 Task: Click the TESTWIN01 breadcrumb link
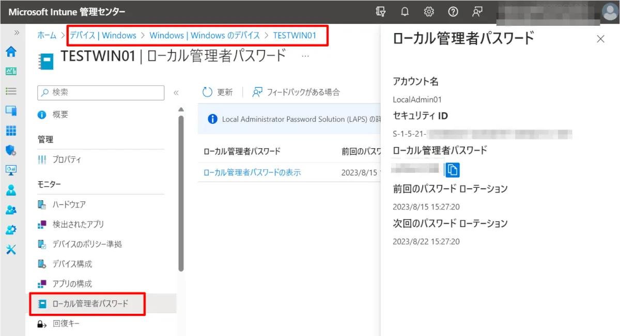tap(295, 36)
